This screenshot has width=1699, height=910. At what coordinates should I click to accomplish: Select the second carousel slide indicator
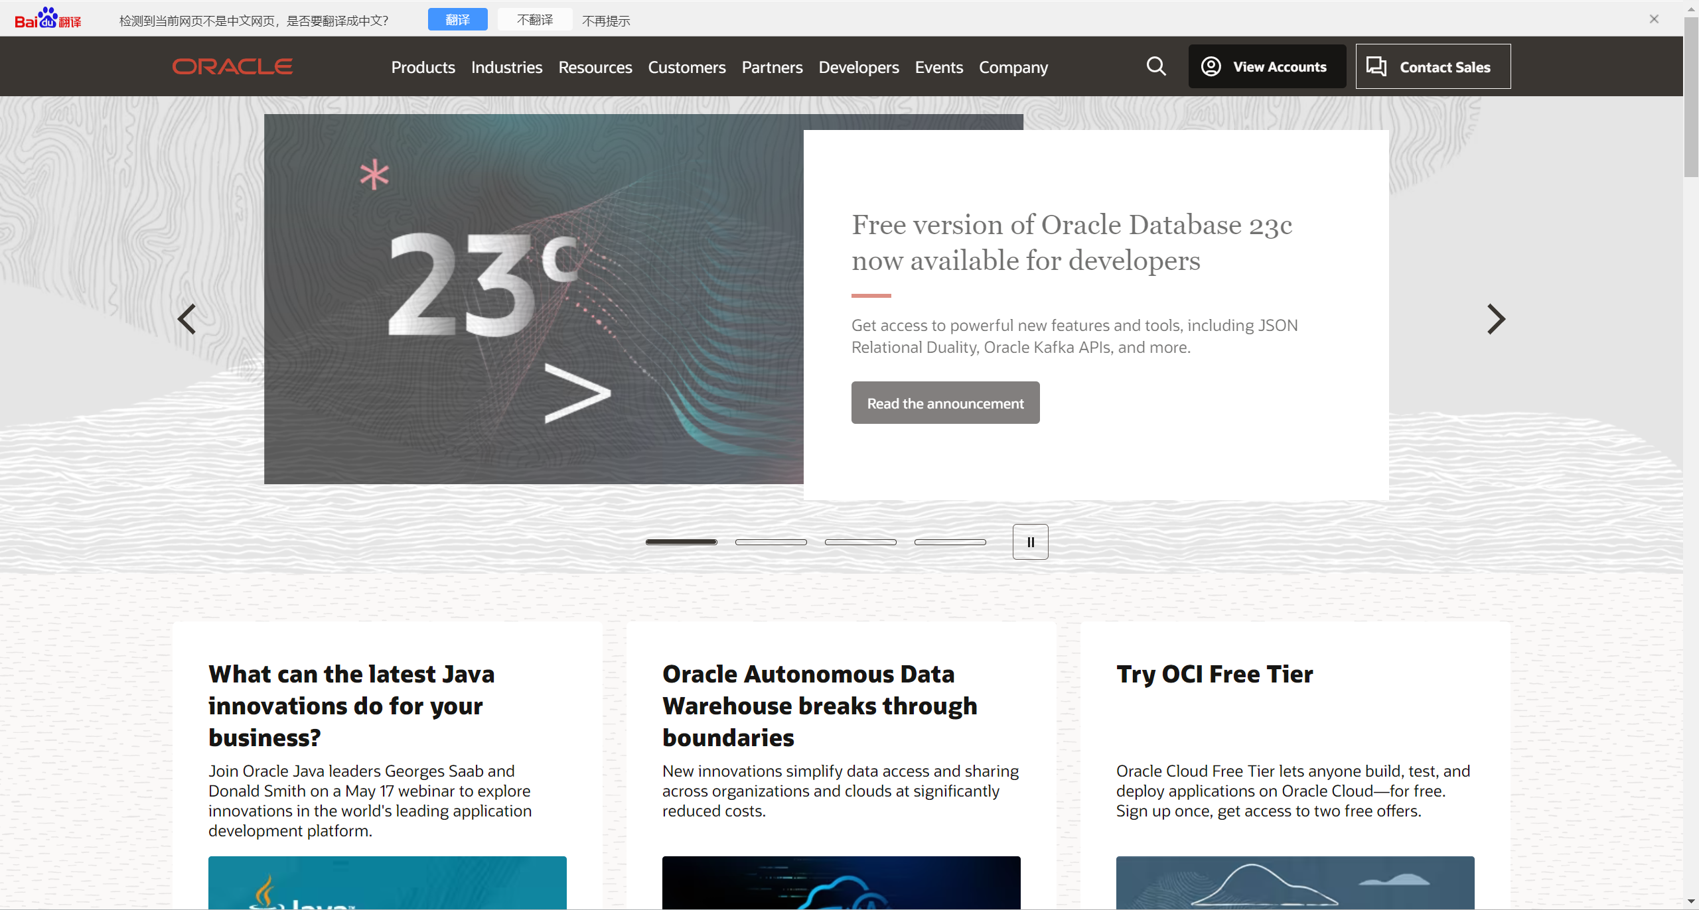point(771,542)
